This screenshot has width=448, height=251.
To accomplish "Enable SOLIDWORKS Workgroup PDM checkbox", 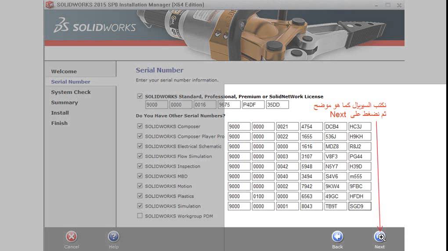I will point(140,216).
